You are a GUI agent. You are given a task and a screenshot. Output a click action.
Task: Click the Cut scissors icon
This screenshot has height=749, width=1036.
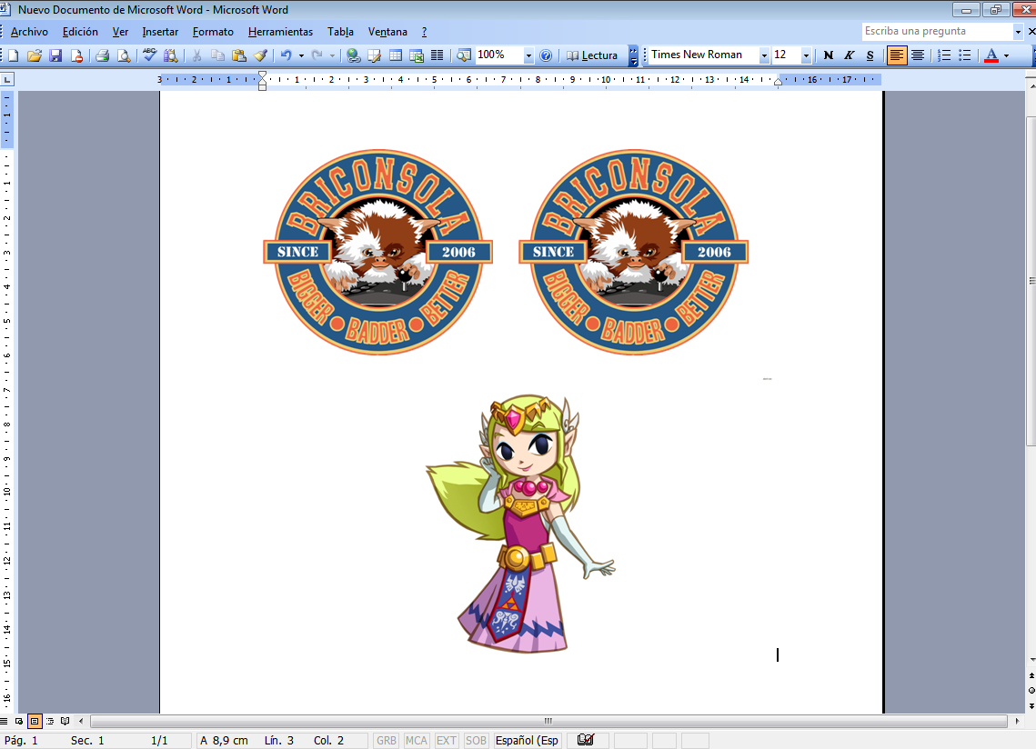pyautogui.click(x=196, y=55)
